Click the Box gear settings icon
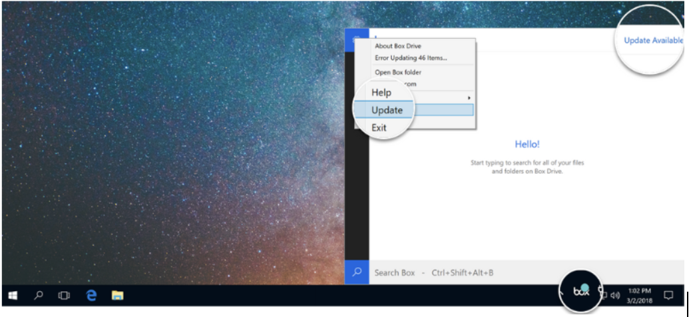The height and width of the screenshot is (317, 691). coord(357,39)
